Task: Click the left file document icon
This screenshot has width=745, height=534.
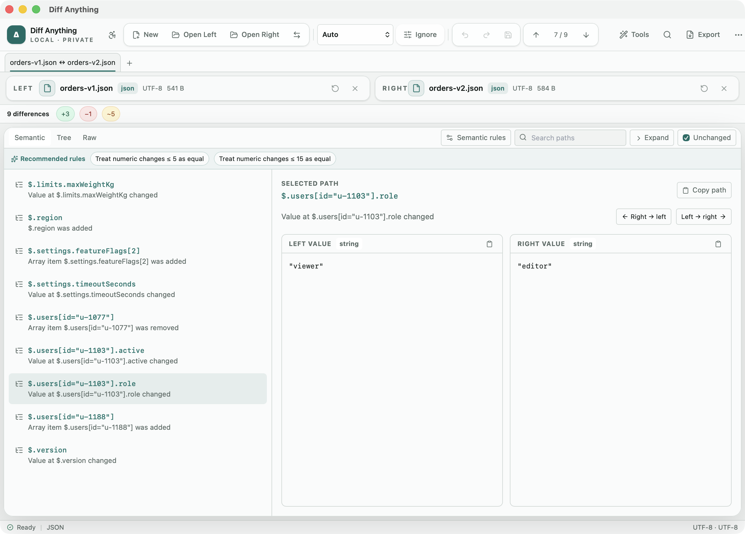Action: (x=47, y=89)
